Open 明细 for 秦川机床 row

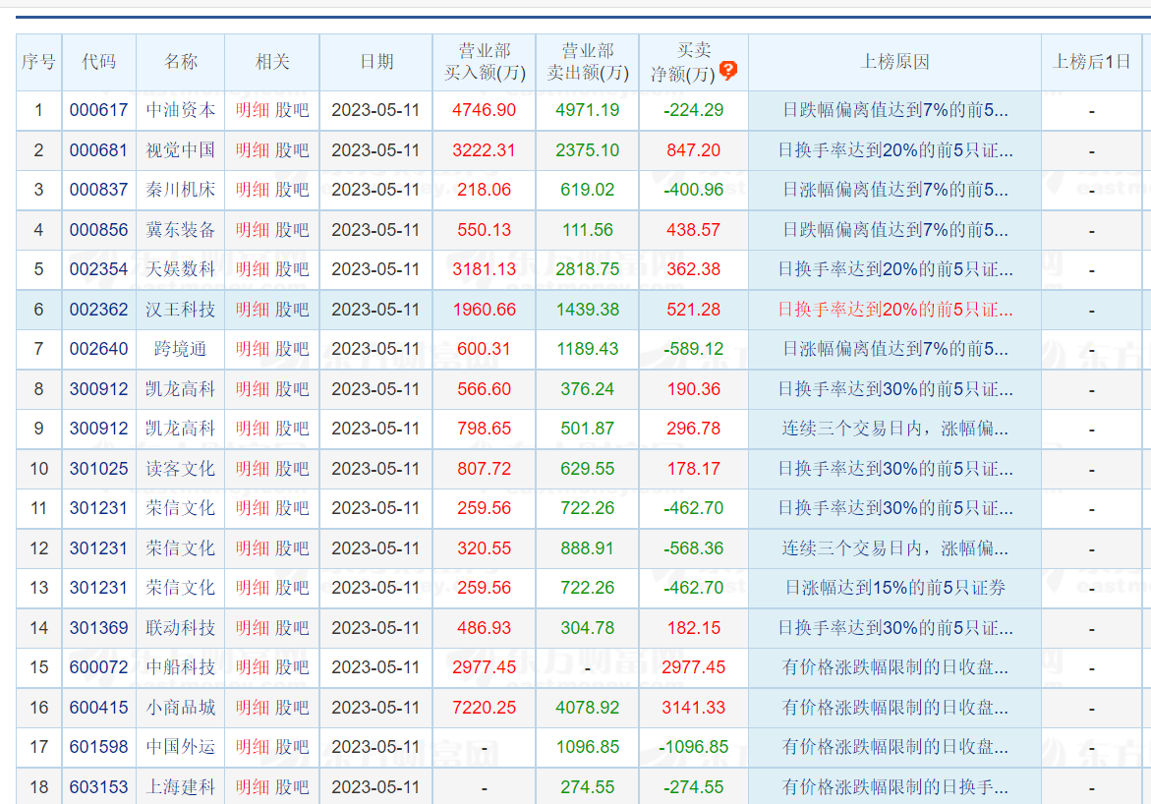point(253,190)
